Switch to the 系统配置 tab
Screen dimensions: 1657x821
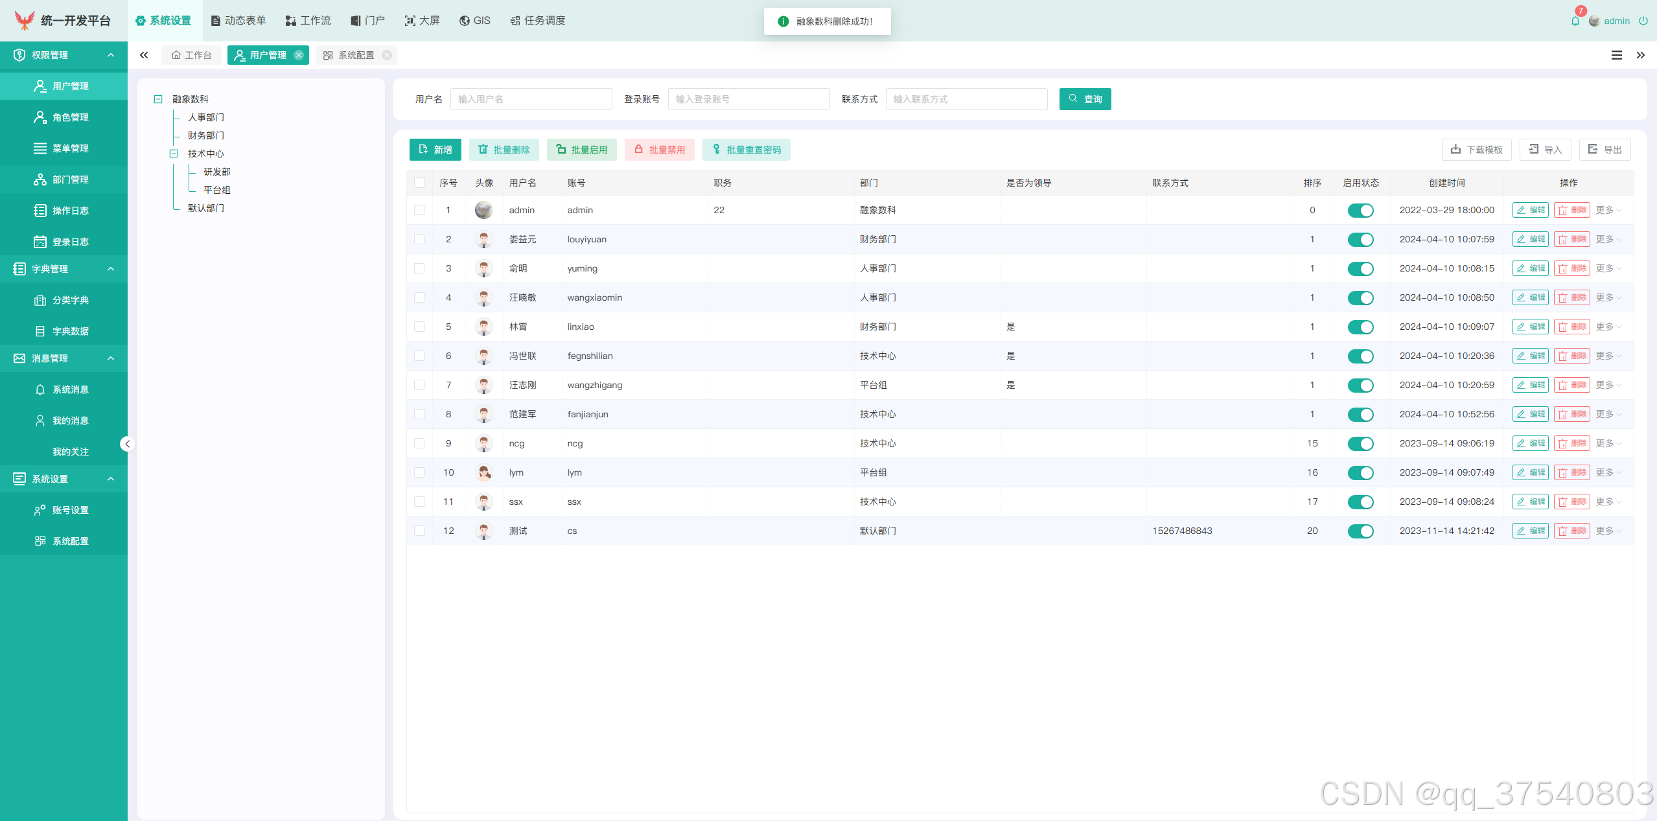[355, 55]
